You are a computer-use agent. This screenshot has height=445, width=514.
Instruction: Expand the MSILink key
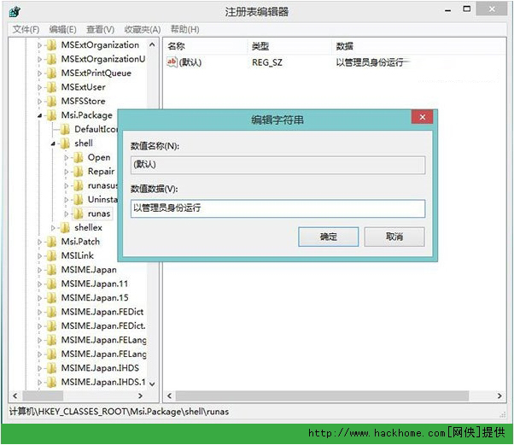pyautogui.click(x=39, y=256)
